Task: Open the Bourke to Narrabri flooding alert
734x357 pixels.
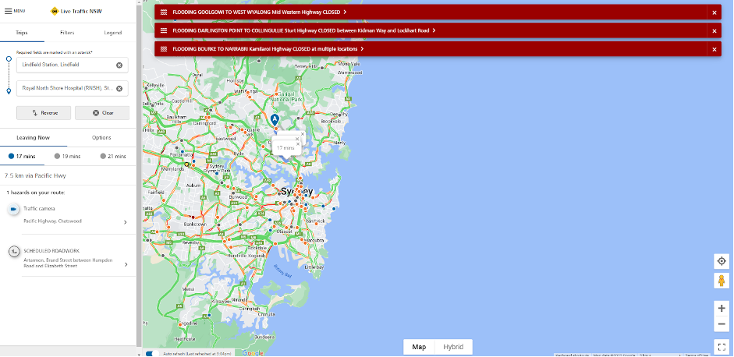Action: [268, 48]
